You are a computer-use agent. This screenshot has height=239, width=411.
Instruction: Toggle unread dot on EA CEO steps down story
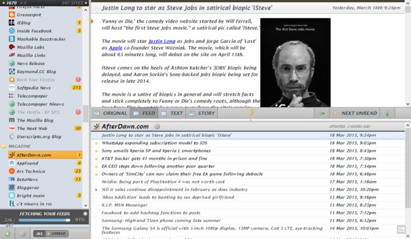click(96, 166)
